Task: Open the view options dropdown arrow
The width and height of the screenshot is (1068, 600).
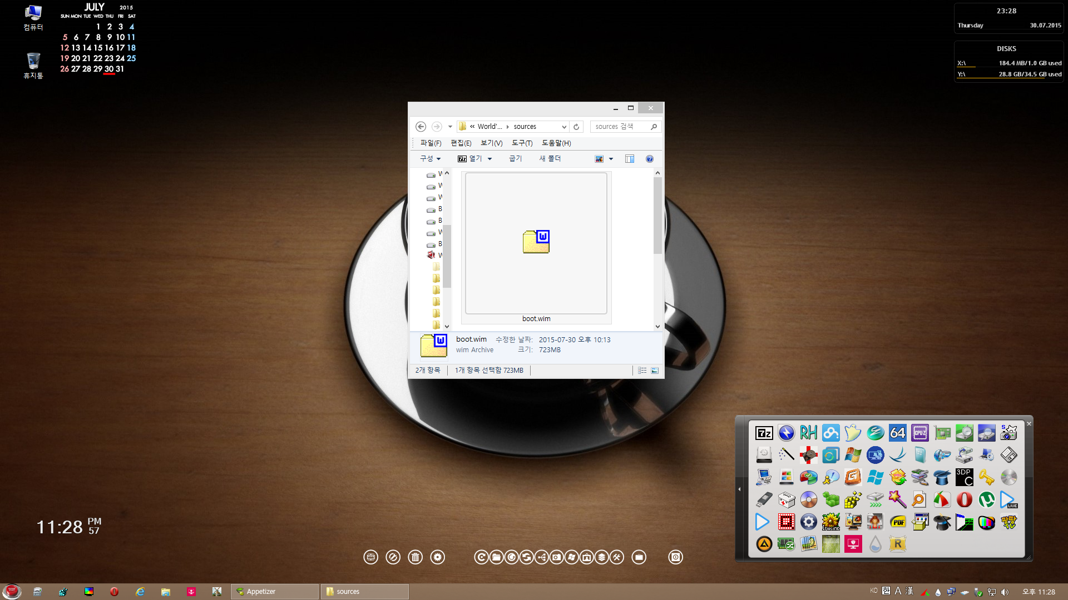Action: click(x=611, y=159)
